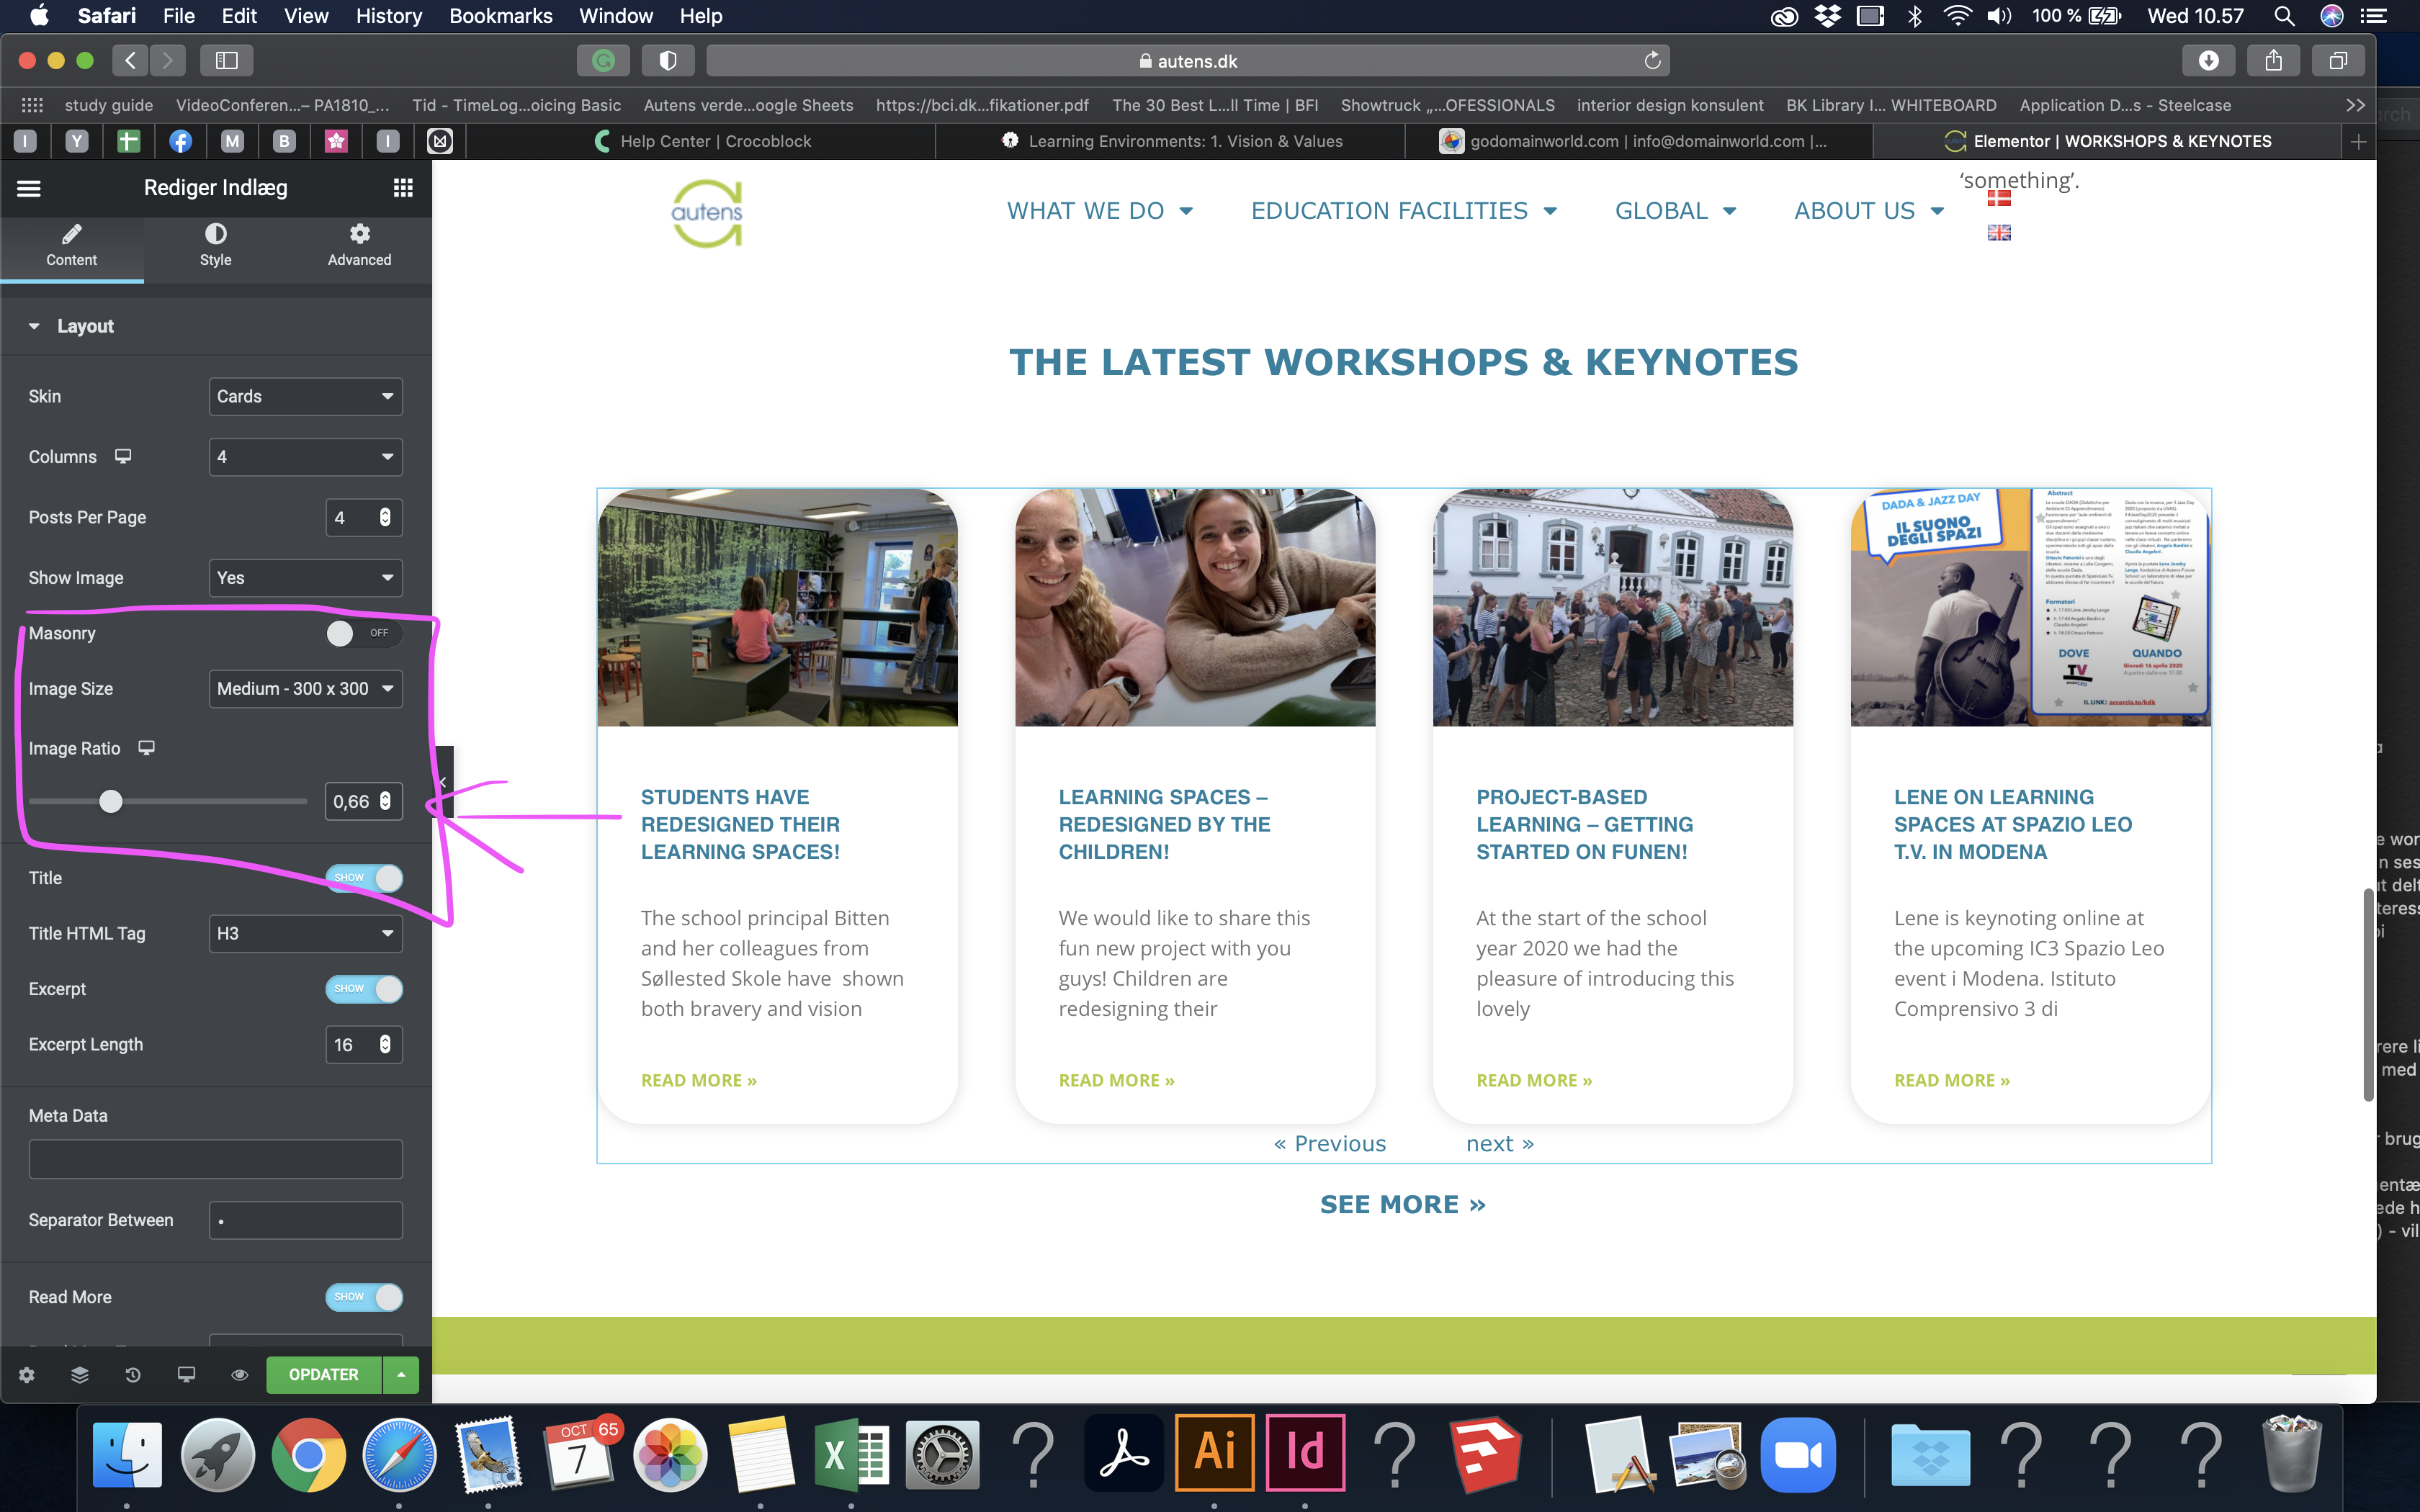Click the responsive icon beside Image Ratio

(146, 748)
